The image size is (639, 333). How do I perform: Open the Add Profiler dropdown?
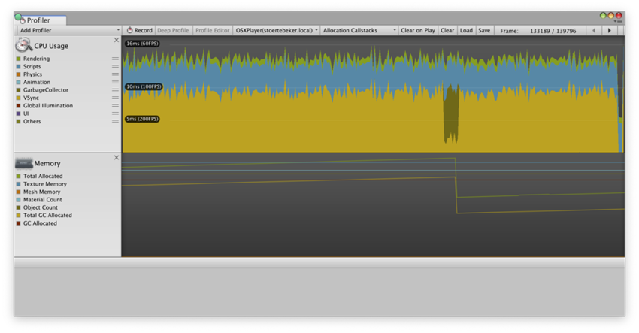68,31
